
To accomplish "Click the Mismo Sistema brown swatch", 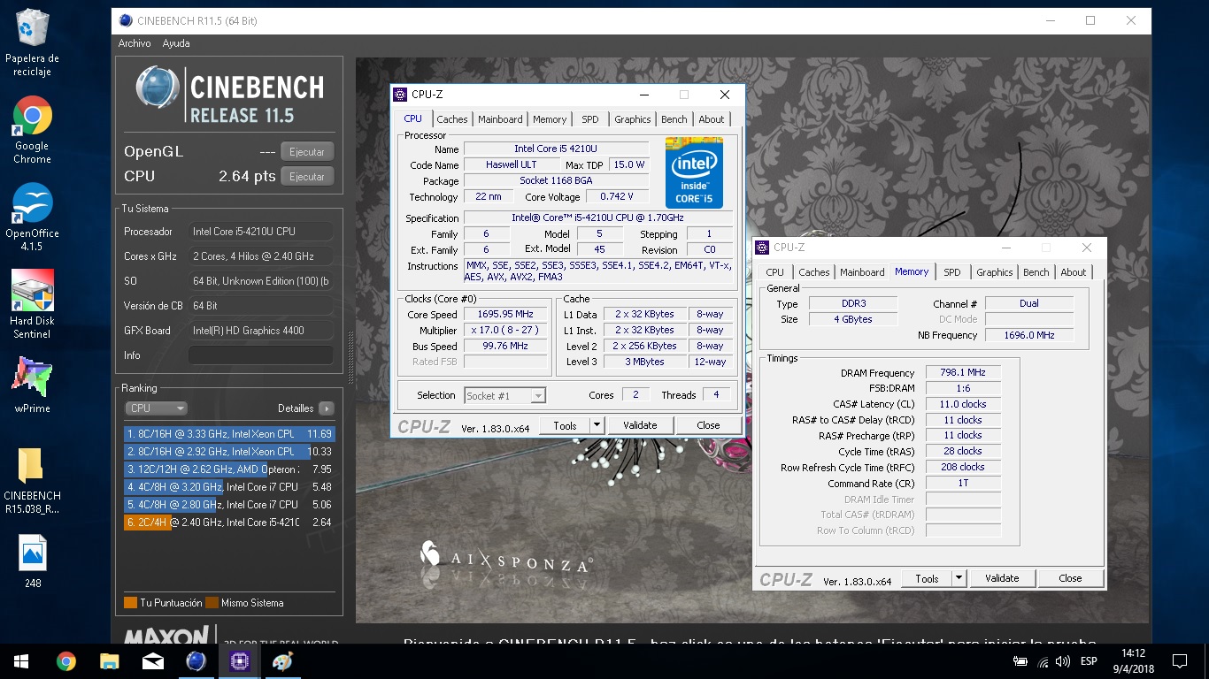I will (x=212, y=603).
